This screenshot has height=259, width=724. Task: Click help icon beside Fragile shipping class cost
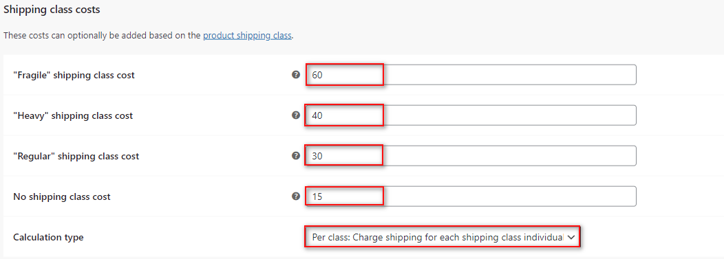coord(297,75)
